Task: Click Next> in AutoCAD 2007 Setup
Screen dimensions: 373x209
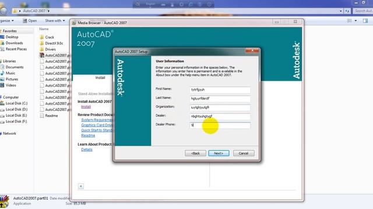Action: click(x=219, y=153)
